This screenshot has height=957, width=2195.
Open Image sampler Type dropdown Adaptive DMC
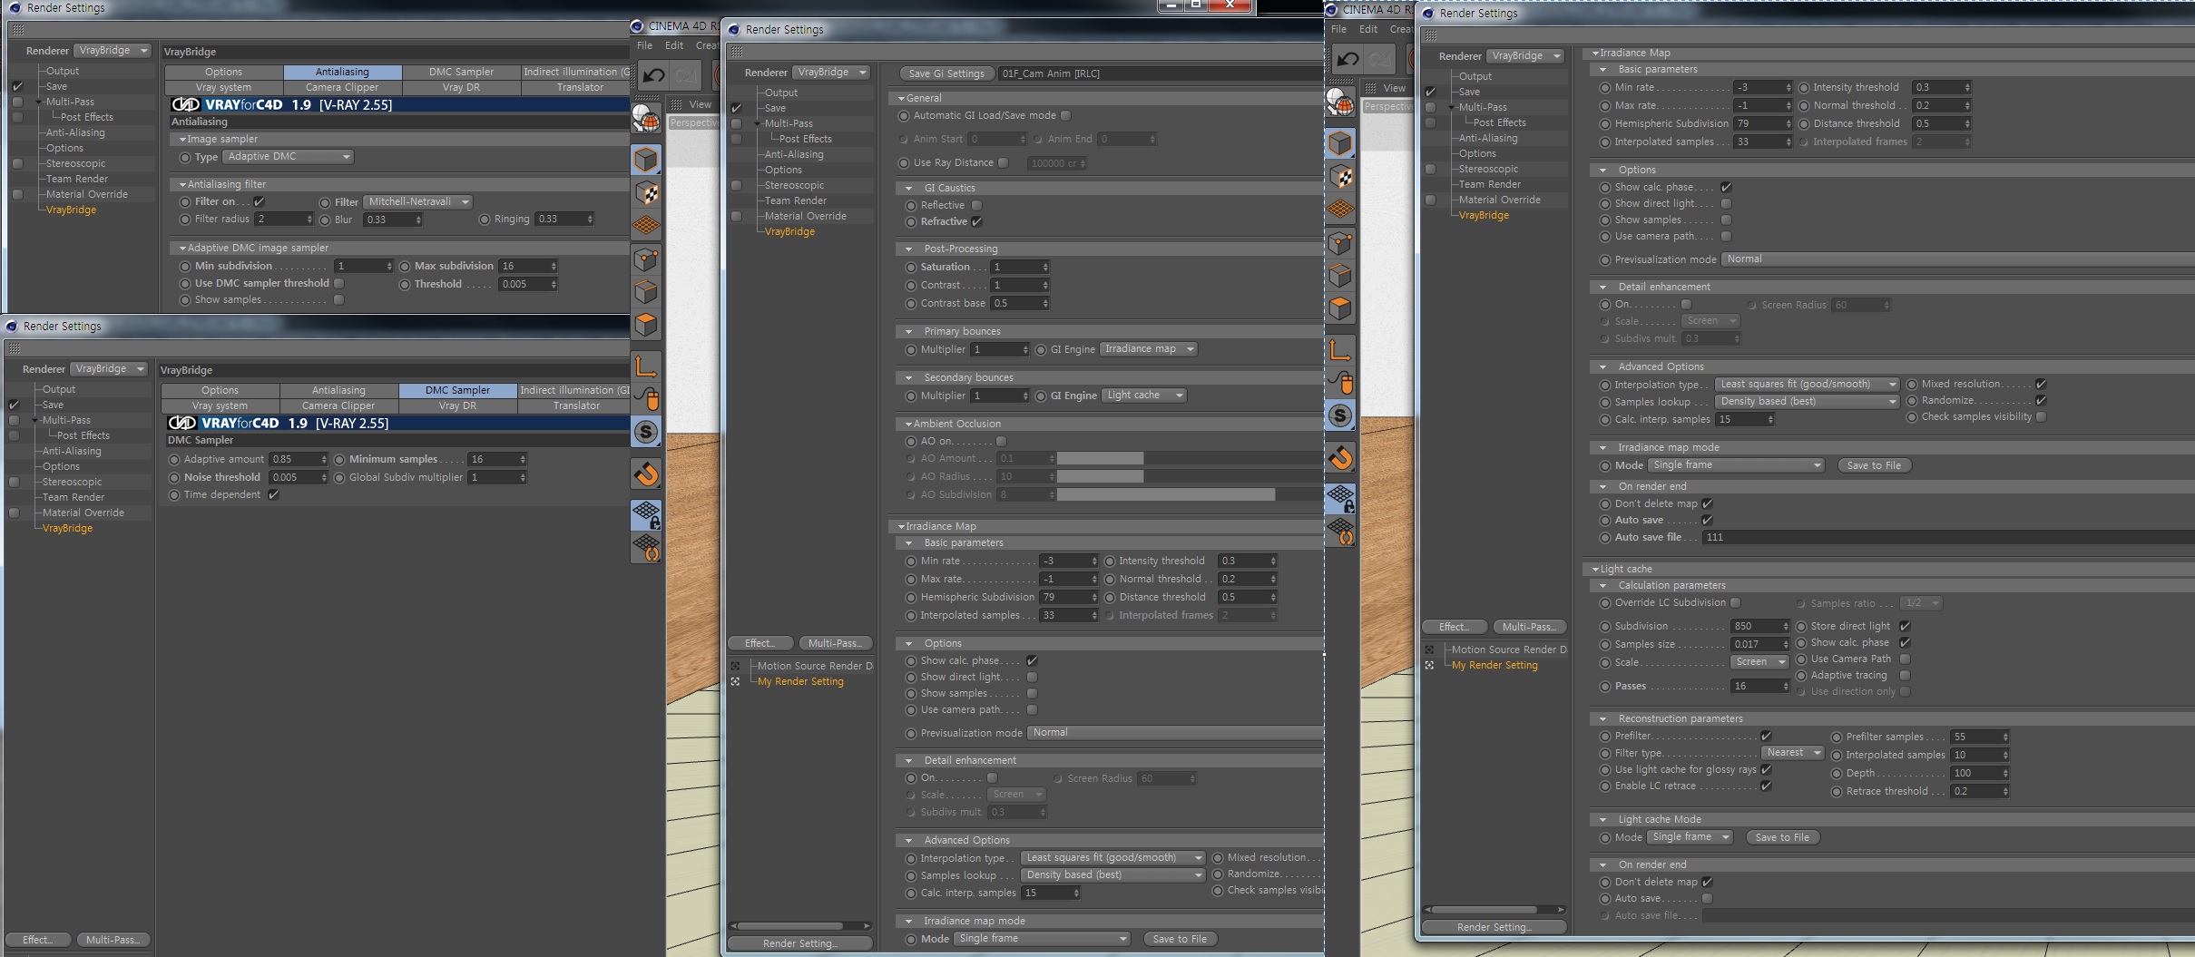point(289,157)
